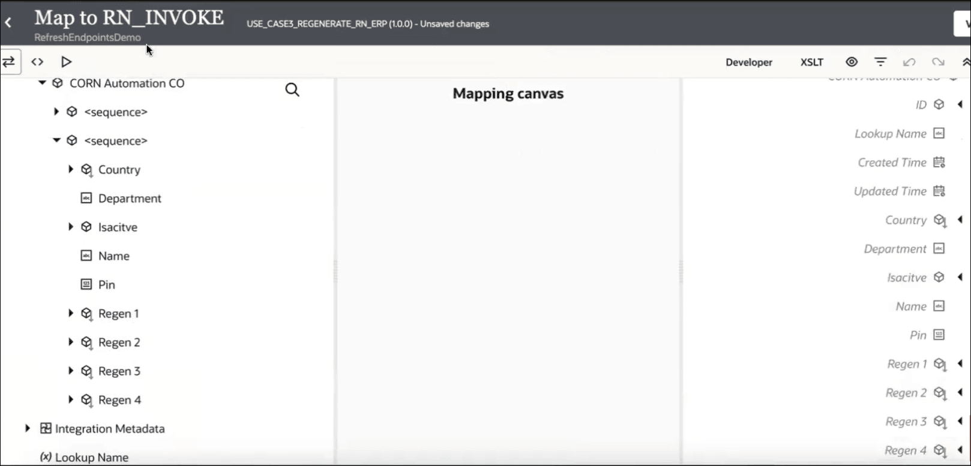Go back using the header back arrow
971x466 pixels.
coord(8,23)
